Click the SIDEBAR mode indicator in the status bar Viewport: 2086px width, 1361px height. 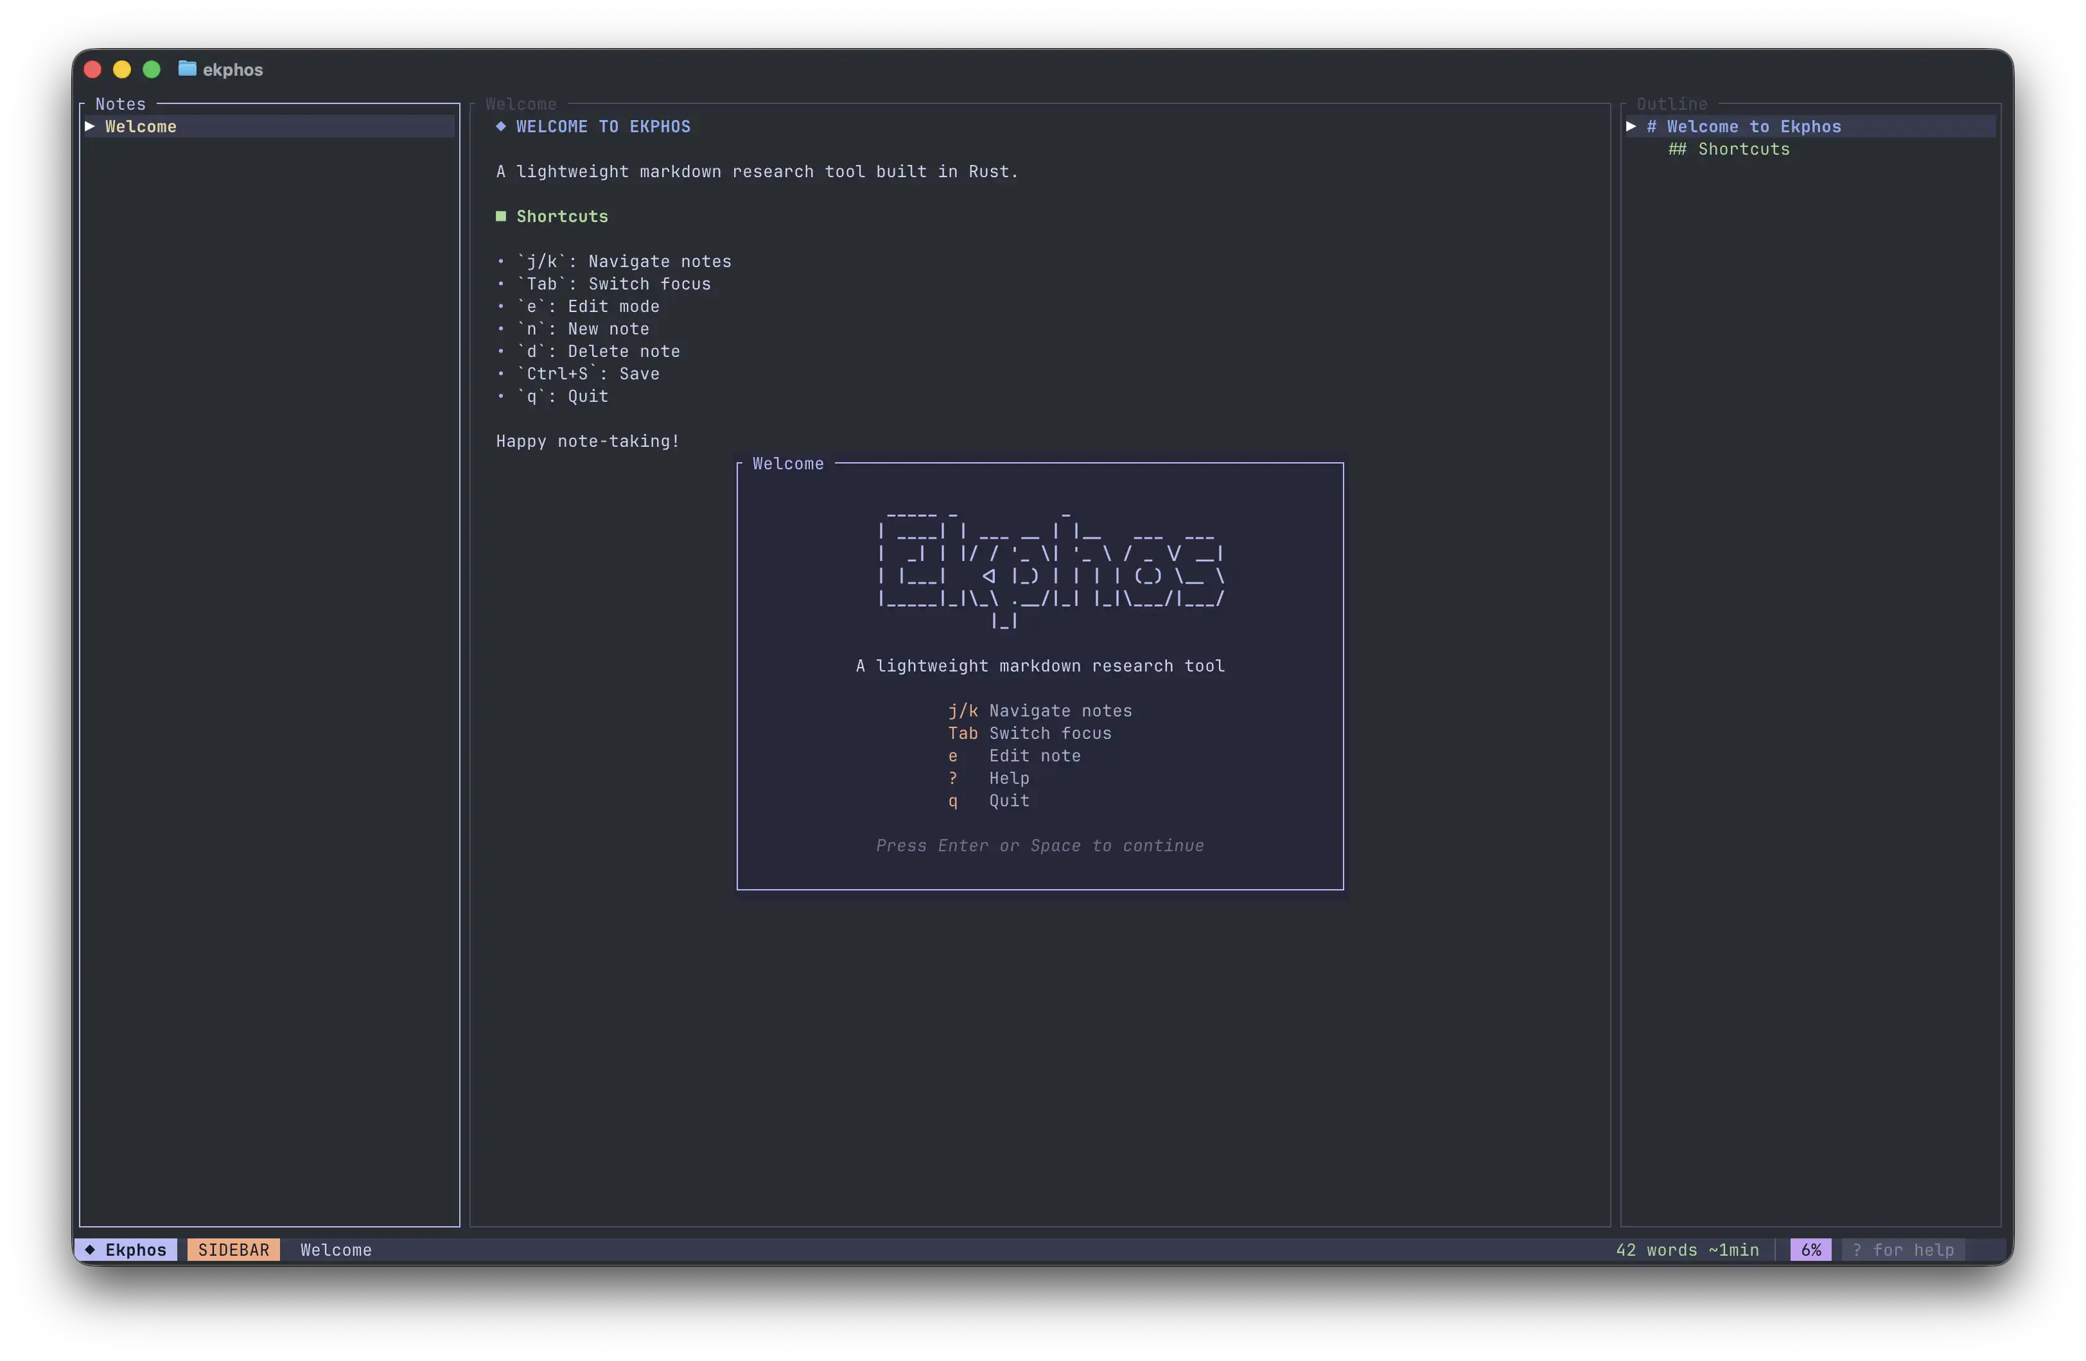tap(233, 1250)
